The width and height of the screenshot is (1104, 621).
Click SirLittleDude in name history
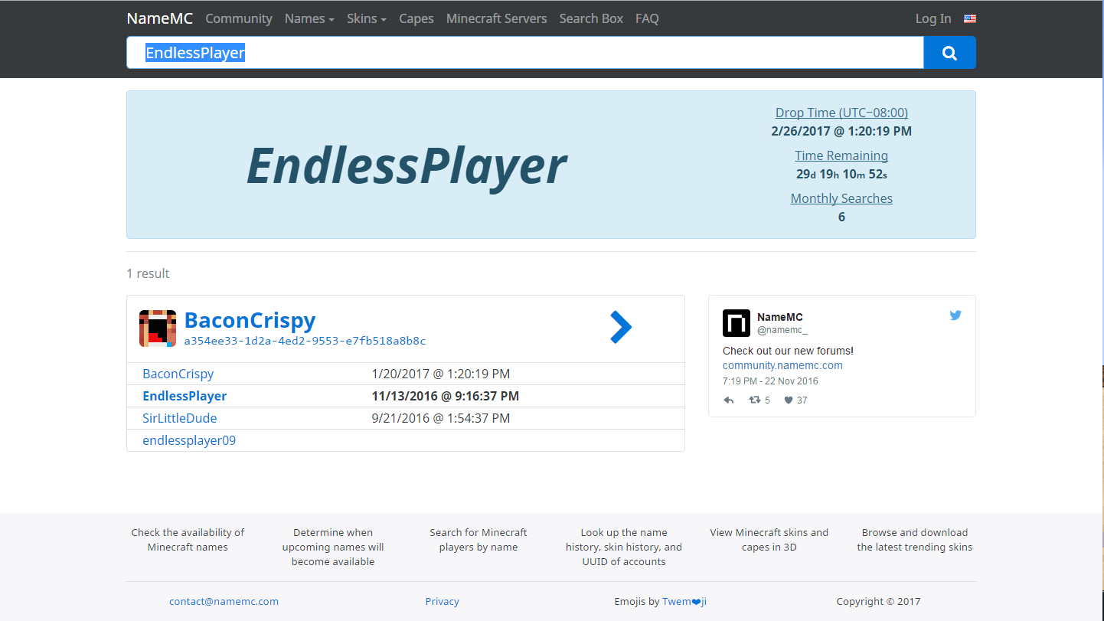(180, 418)
